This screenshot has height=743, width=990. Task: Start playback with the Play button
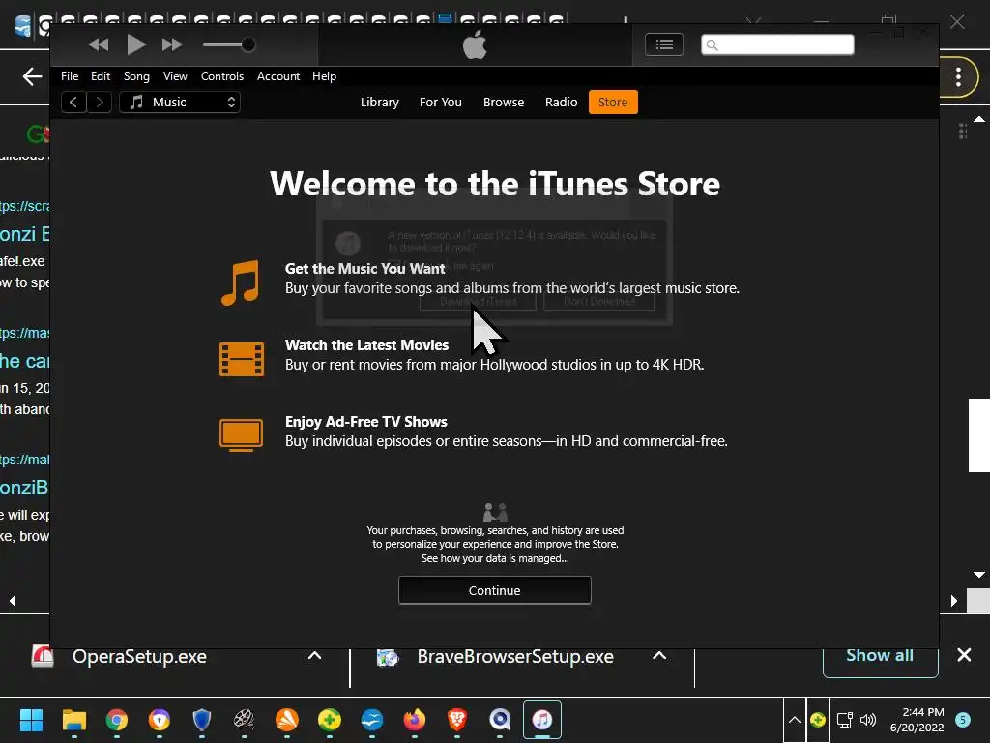pos(135,45)
